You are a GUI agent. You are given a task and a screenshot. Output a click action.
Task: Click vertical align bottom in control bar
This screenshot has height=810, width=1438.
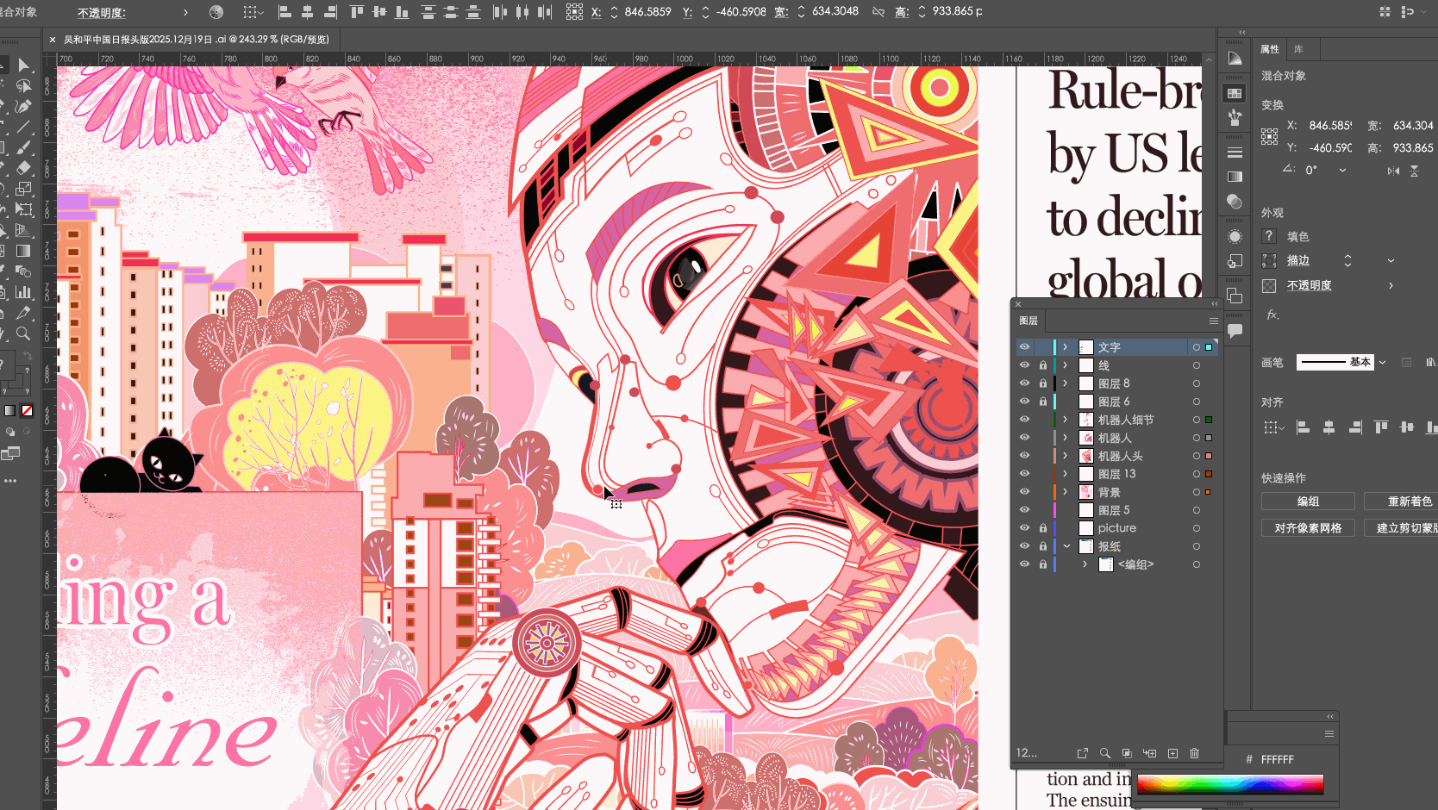click(402, 12)
